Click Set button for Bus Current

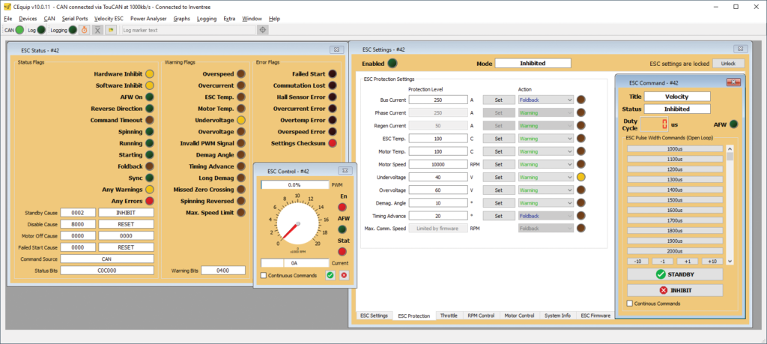(498, 100)
